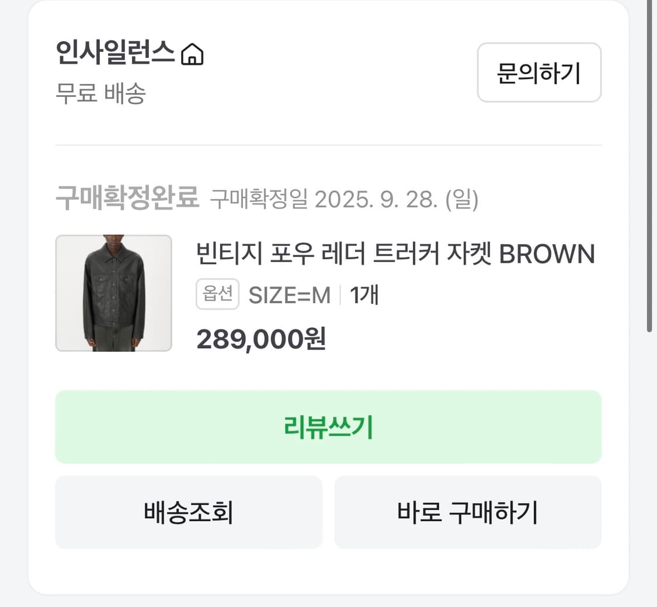This screenshot has width=657, height=607.
Task: Click the 무료 배송 shipping label
Action: tap(100, 93)
